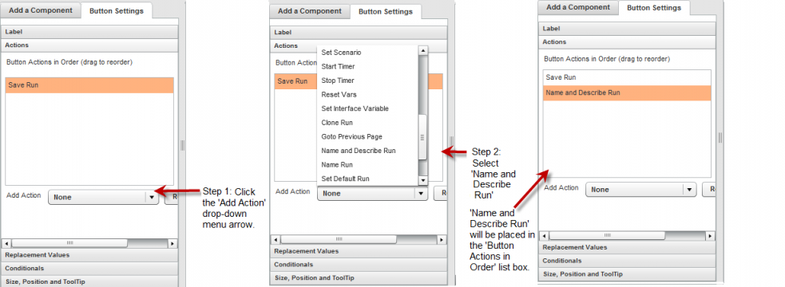Choose Start Timer from the action list
This screenshot has height=287, width=785.
tap(367, 66)
